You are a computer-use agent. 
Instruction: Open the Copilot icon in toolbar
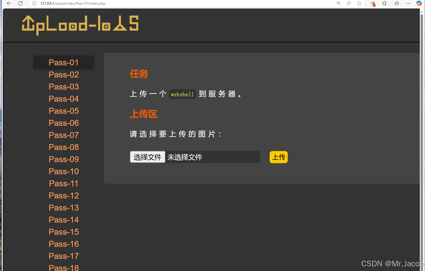(419, 3)
